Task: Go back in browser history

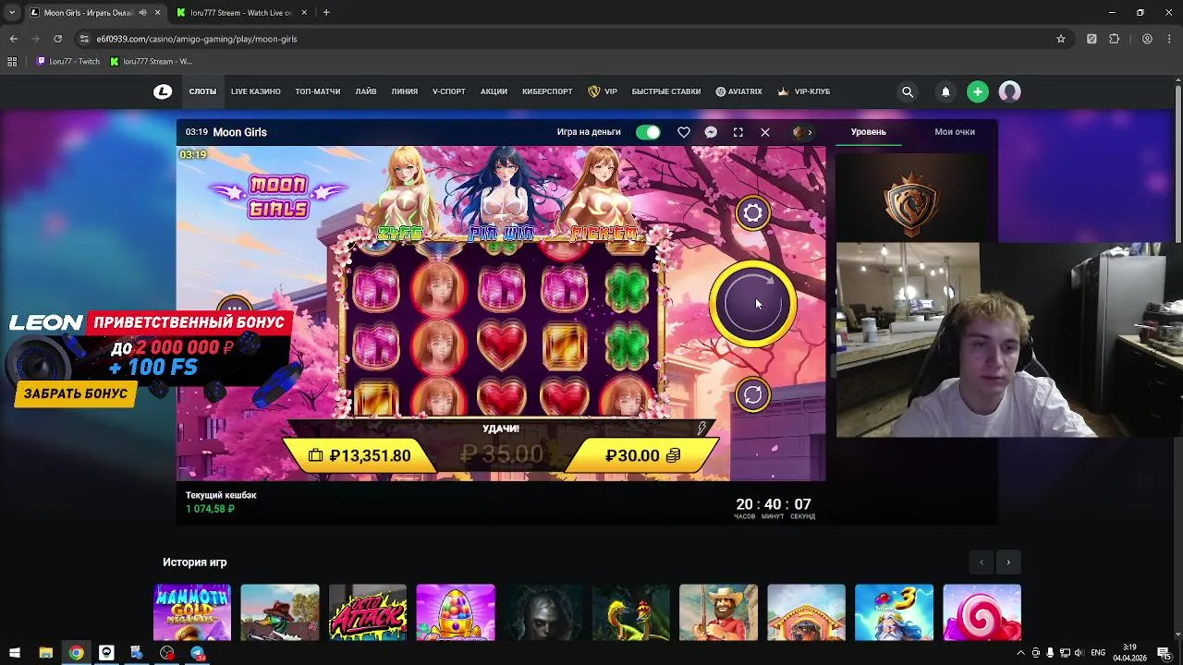Action: point(13,39)
